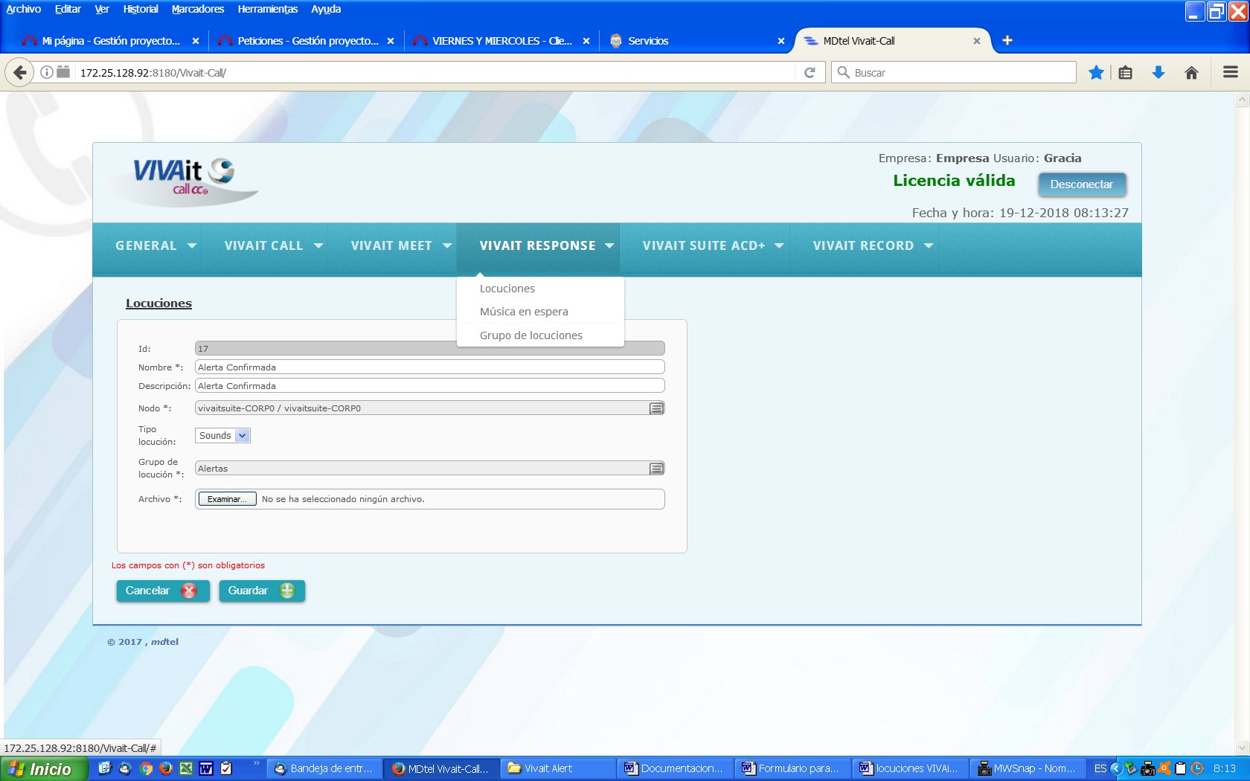Close the 'VIERNES Y MIERCOLES' tab
The width and height of the screenshot is (1250, 781).
[x=586, y=41]
